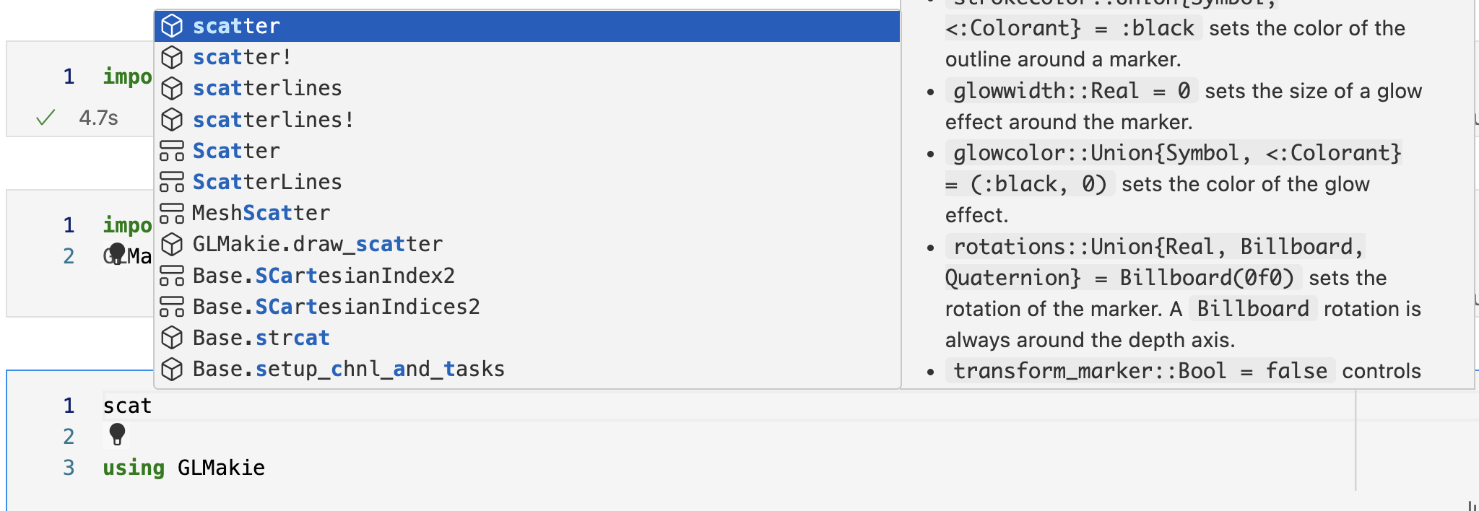This screenshot has height=511, width=1479.
Task: Click the cube icon beside GLMakie.draw_scatter
Action: pos(173,244)
